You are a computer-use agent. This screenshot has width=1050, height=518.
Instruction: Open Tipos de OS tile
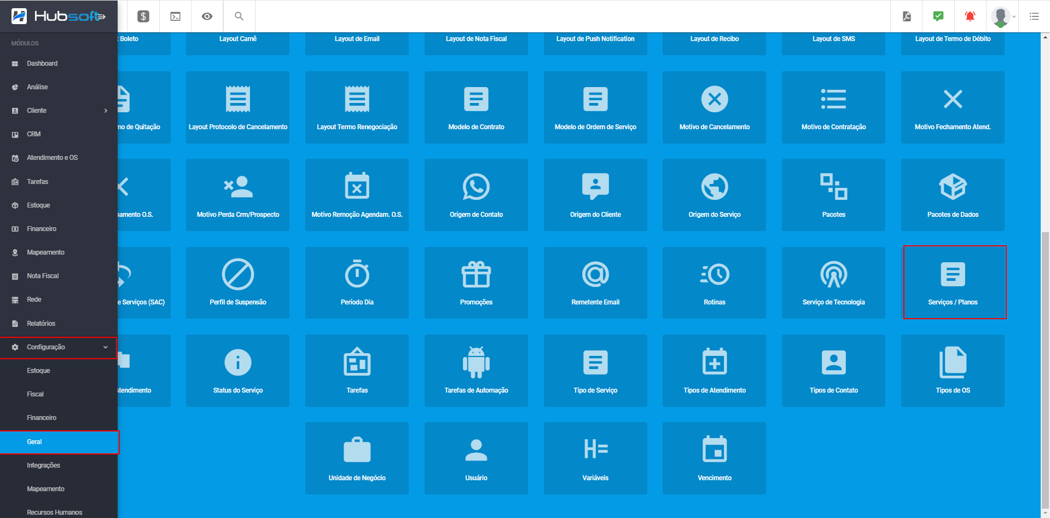[x=953, y=371]
